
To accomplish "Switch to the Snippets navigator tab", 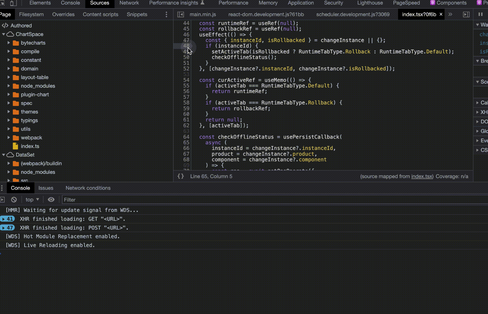I will [x=137, y=14].
